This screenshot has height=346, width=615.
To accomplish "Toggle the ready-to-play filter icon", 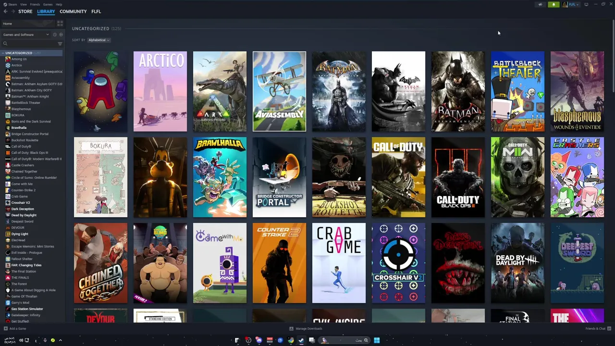I will (x=61, y=35).
